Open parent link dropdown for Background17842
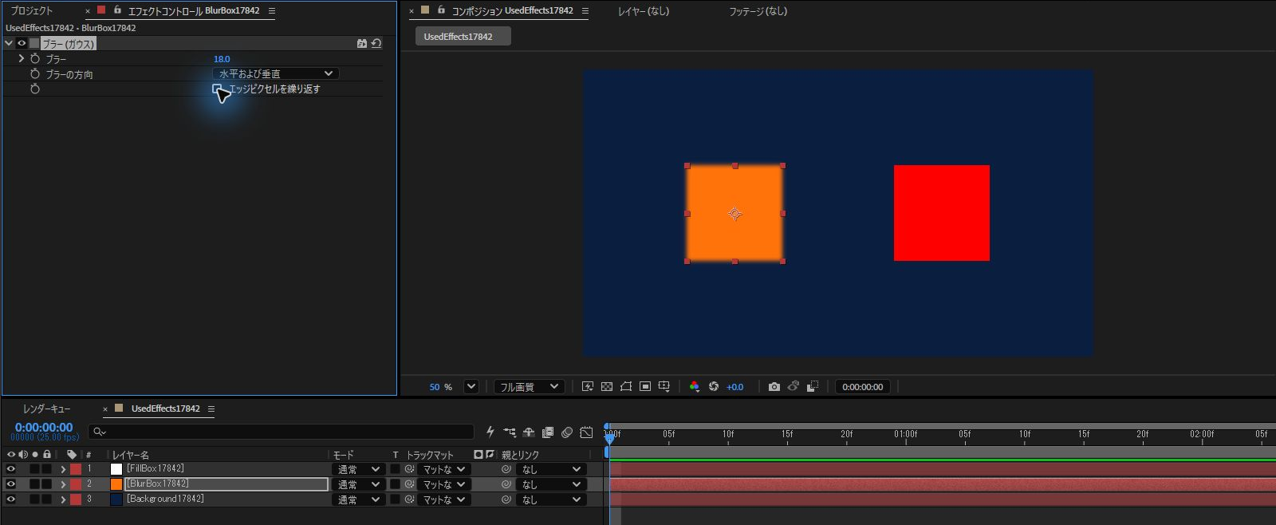1276x525 pixels. [550, 499]
